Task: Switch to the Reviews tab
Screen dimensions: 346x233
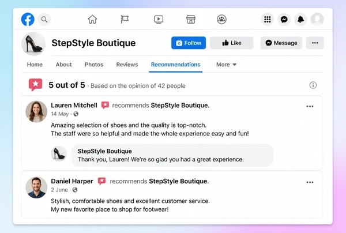Action: pyautogui.click(x=127, y=65)
